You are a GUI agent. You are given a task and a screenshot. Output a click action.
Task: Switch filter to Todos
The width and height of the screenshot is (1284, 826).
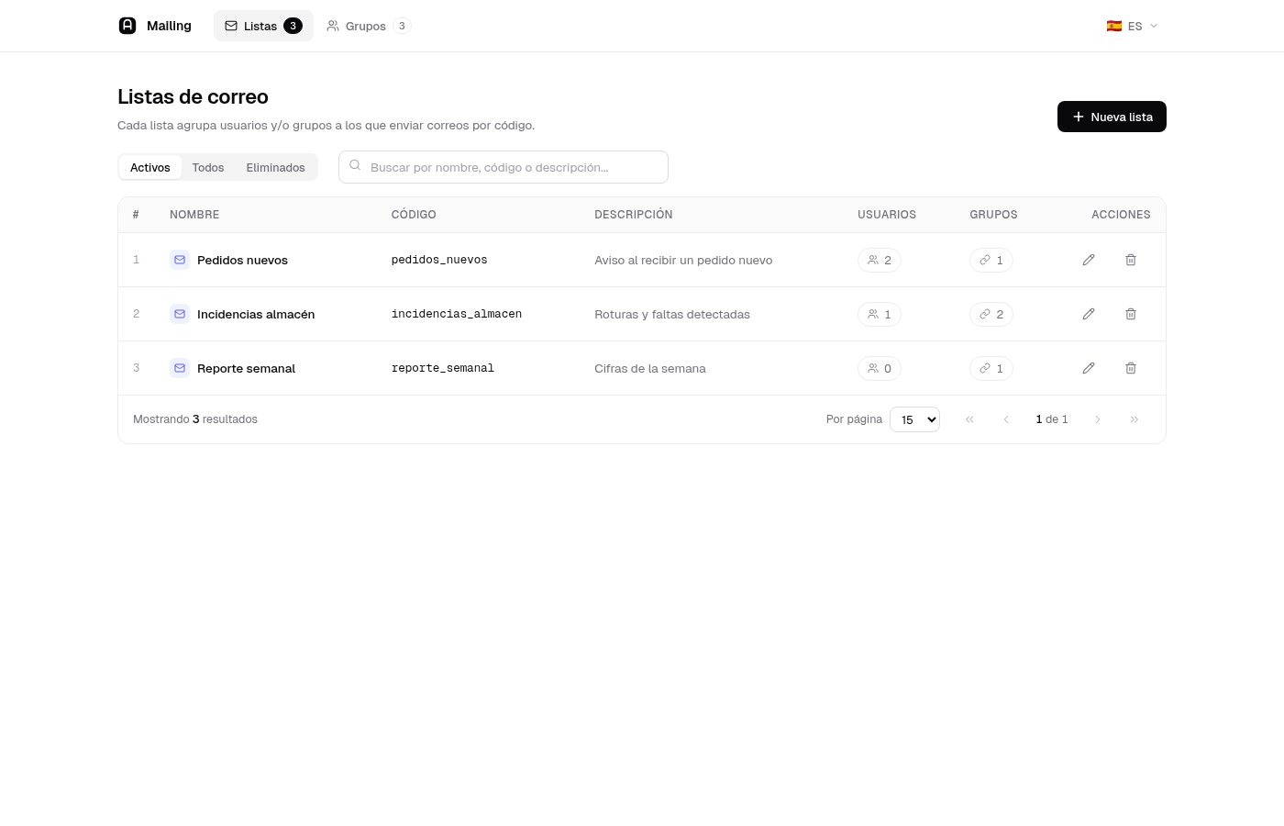click(208, 167)
